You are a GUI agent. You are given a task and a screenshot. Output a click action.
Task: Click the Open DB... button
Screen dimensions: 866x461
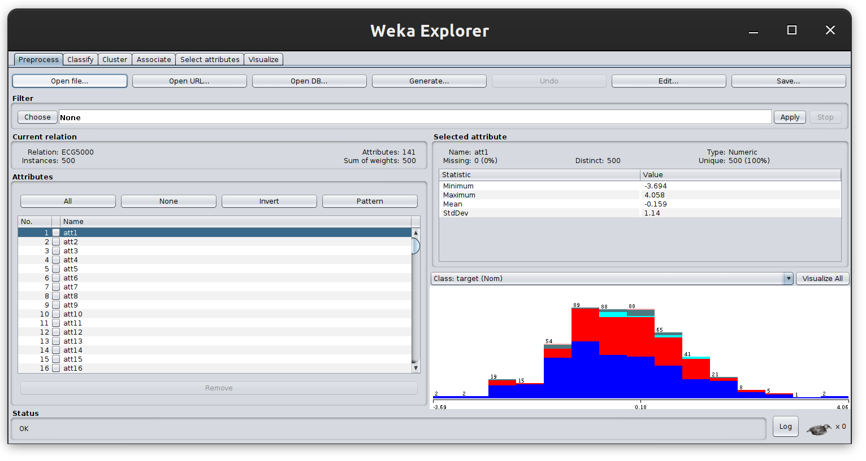pyautogui.click(x=309, y=81)
